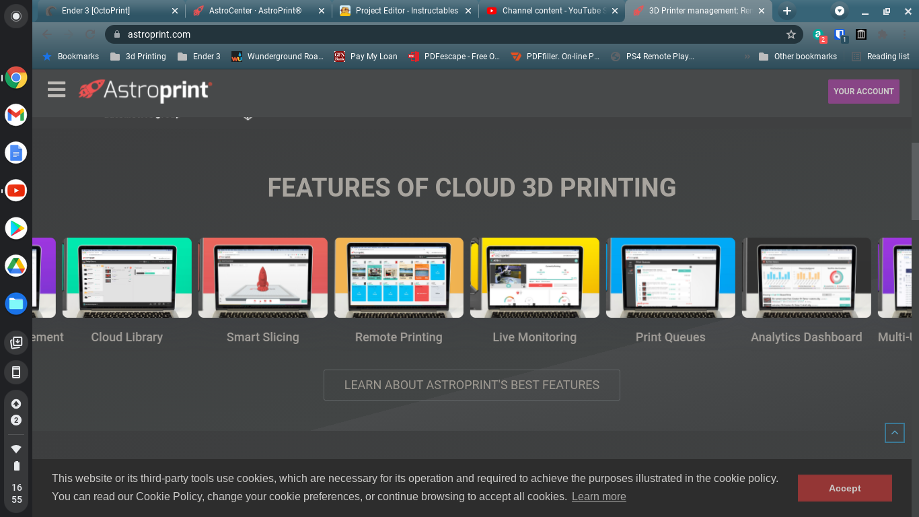Open Other bookmarks folder
The width and height of the screenshot is (919, 517).
point(798,57)
